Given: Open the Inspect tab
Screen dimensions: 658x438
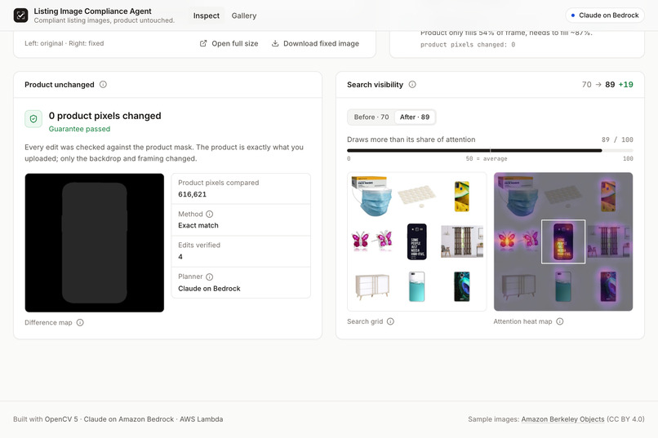Looking at the screenshot, I should (x=206, y=15).
